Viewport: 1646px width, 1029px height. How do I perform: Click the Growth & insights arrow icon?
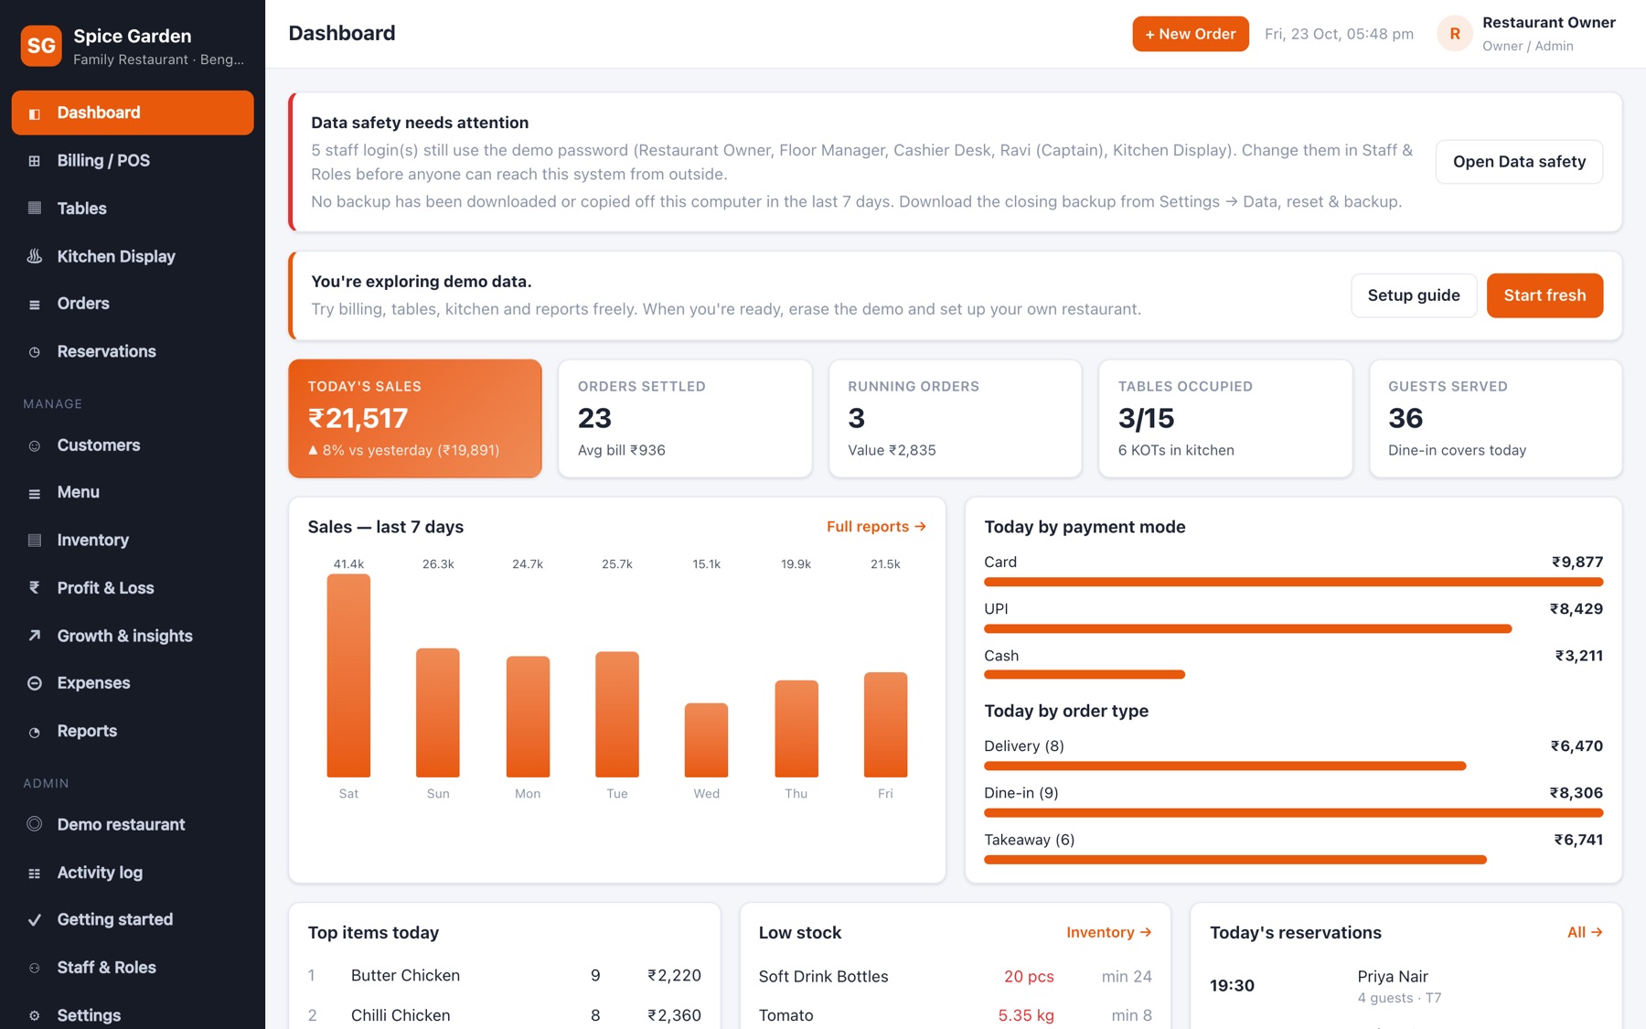point(35,636)
